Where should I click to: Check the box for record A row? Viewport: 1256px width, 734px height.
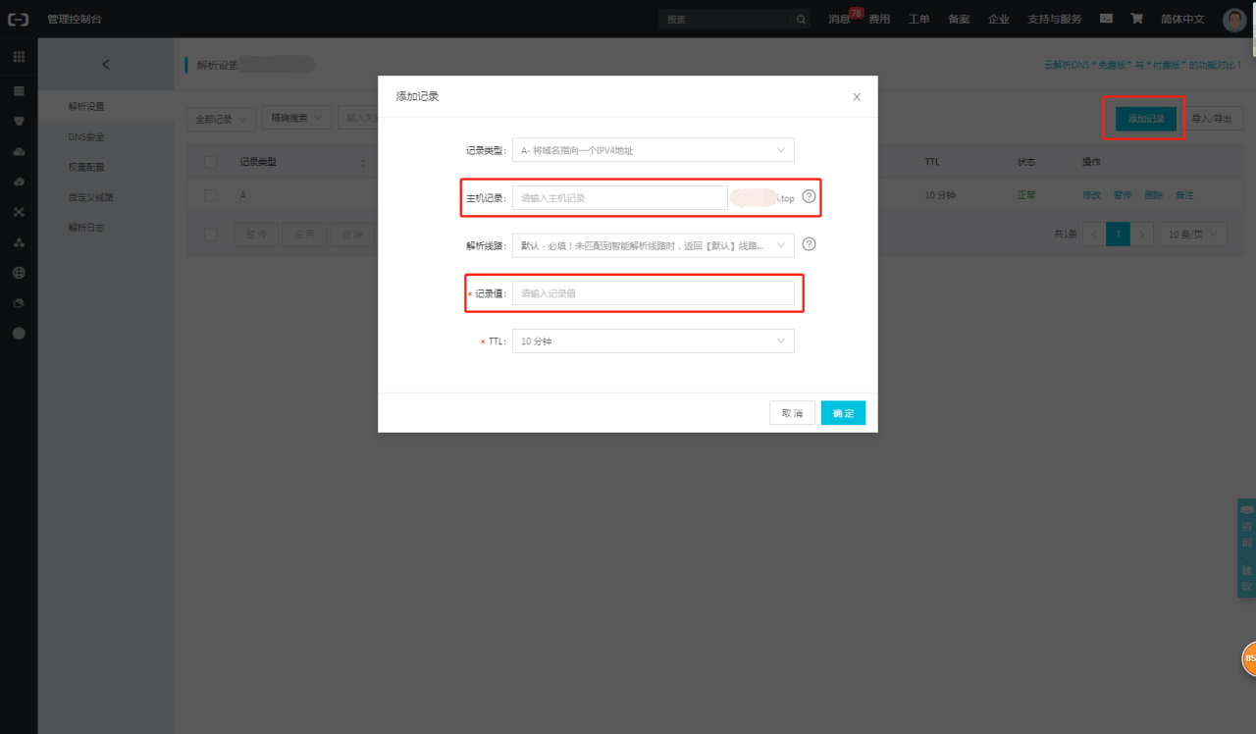(210, 195)
